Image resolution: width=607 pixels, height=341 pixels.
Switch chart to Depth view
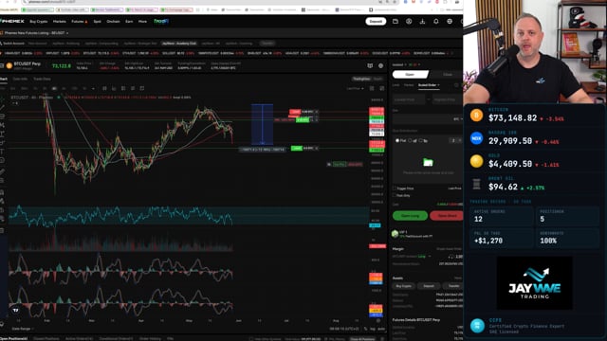(x=377, y=79)
